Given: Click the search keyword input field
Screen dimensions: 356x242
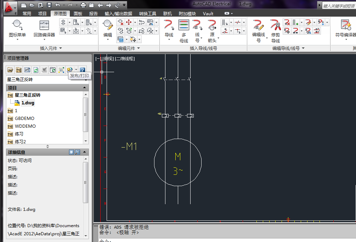Looking at the screenshot, I should (339, 6).
